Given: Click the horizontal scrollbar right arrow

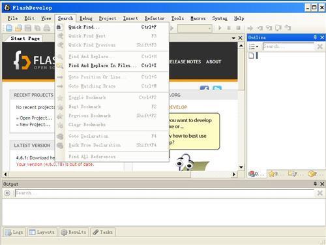Looking at the screenshot, I should [234, 174].
